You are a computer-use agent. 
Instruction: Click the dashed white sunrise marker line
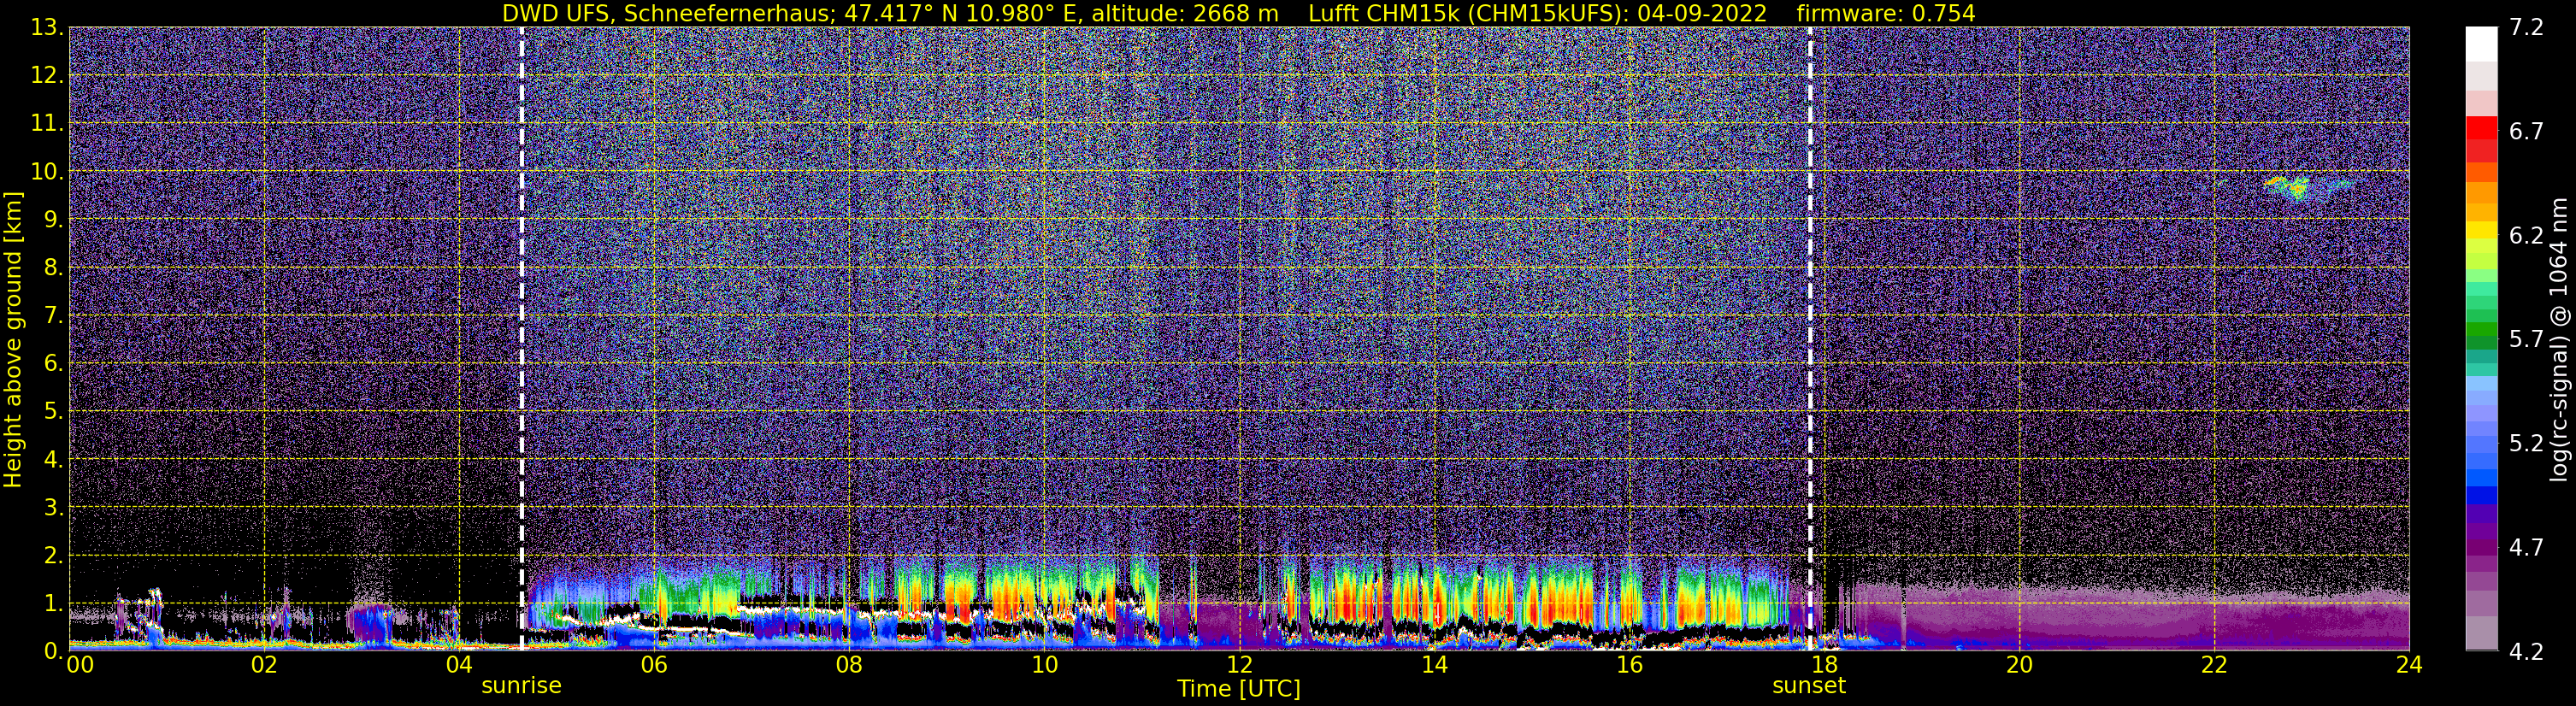coord(522,339)
